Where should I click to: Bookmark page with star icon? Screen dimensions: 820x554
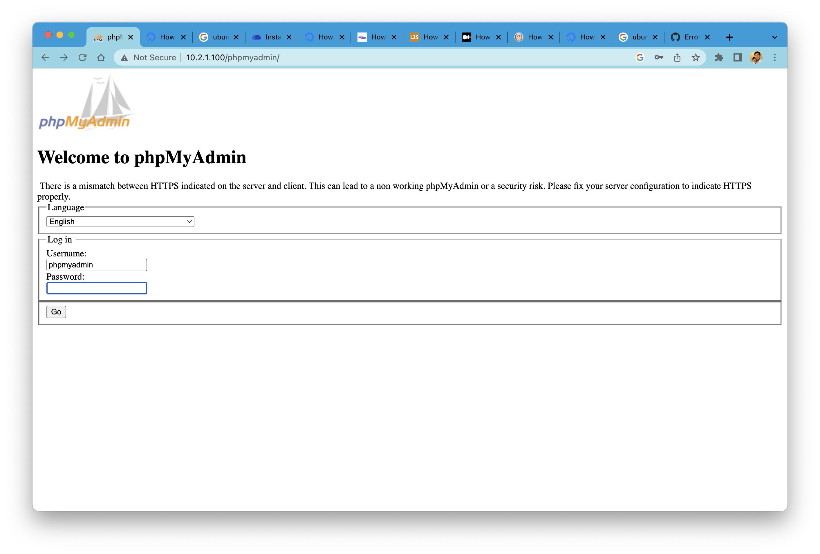696,57
